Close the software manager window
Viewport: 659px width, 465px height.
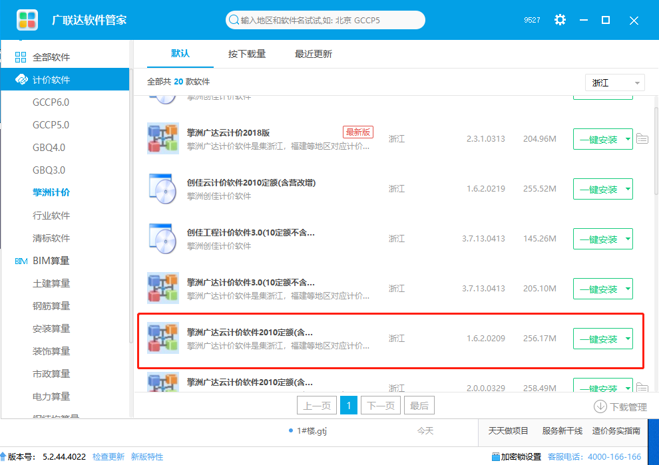tap(634, 20)
